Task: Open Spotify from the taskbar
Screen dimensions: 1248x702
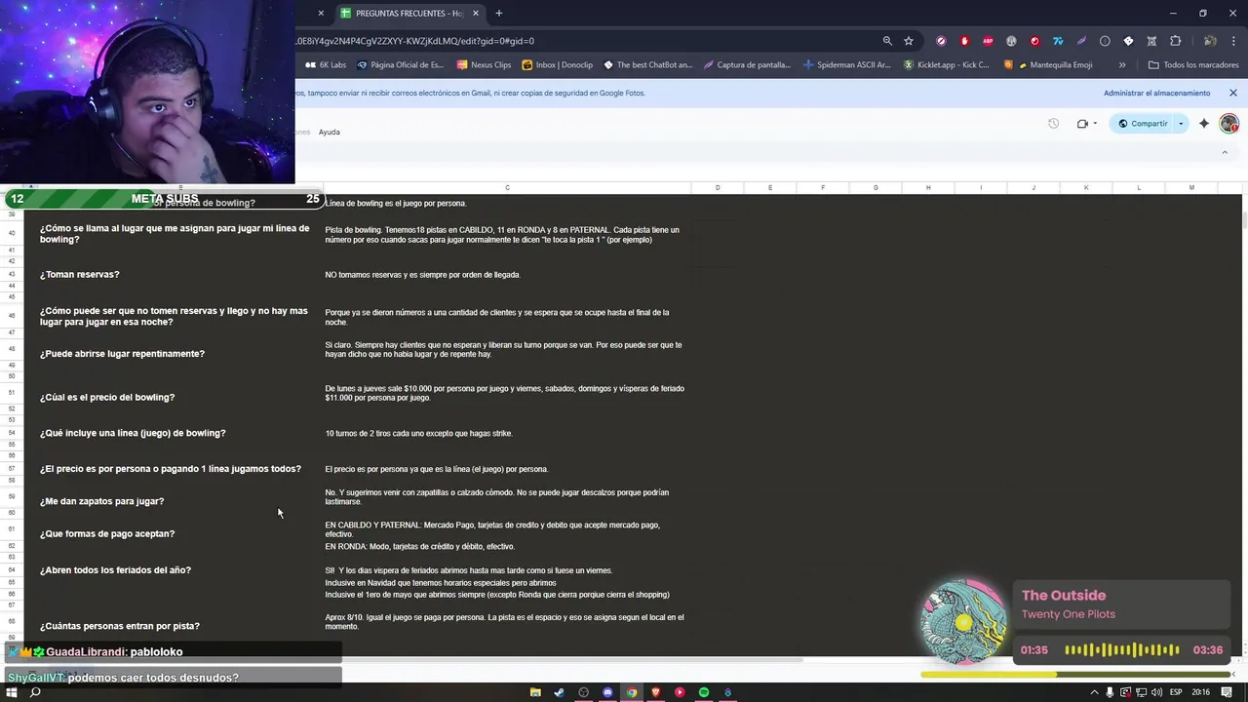Action: click(x=703, y=692)
